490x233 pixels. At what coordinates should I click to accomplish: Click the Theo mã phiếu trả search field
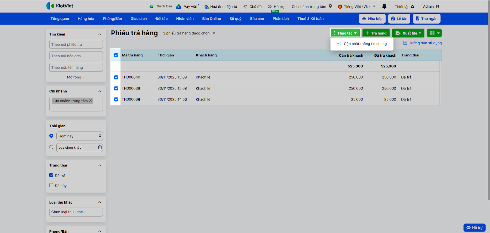click(76, 44)
